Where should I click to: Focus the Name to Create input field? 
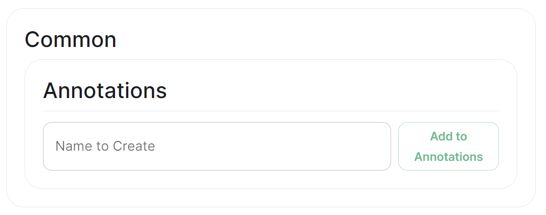217,147
